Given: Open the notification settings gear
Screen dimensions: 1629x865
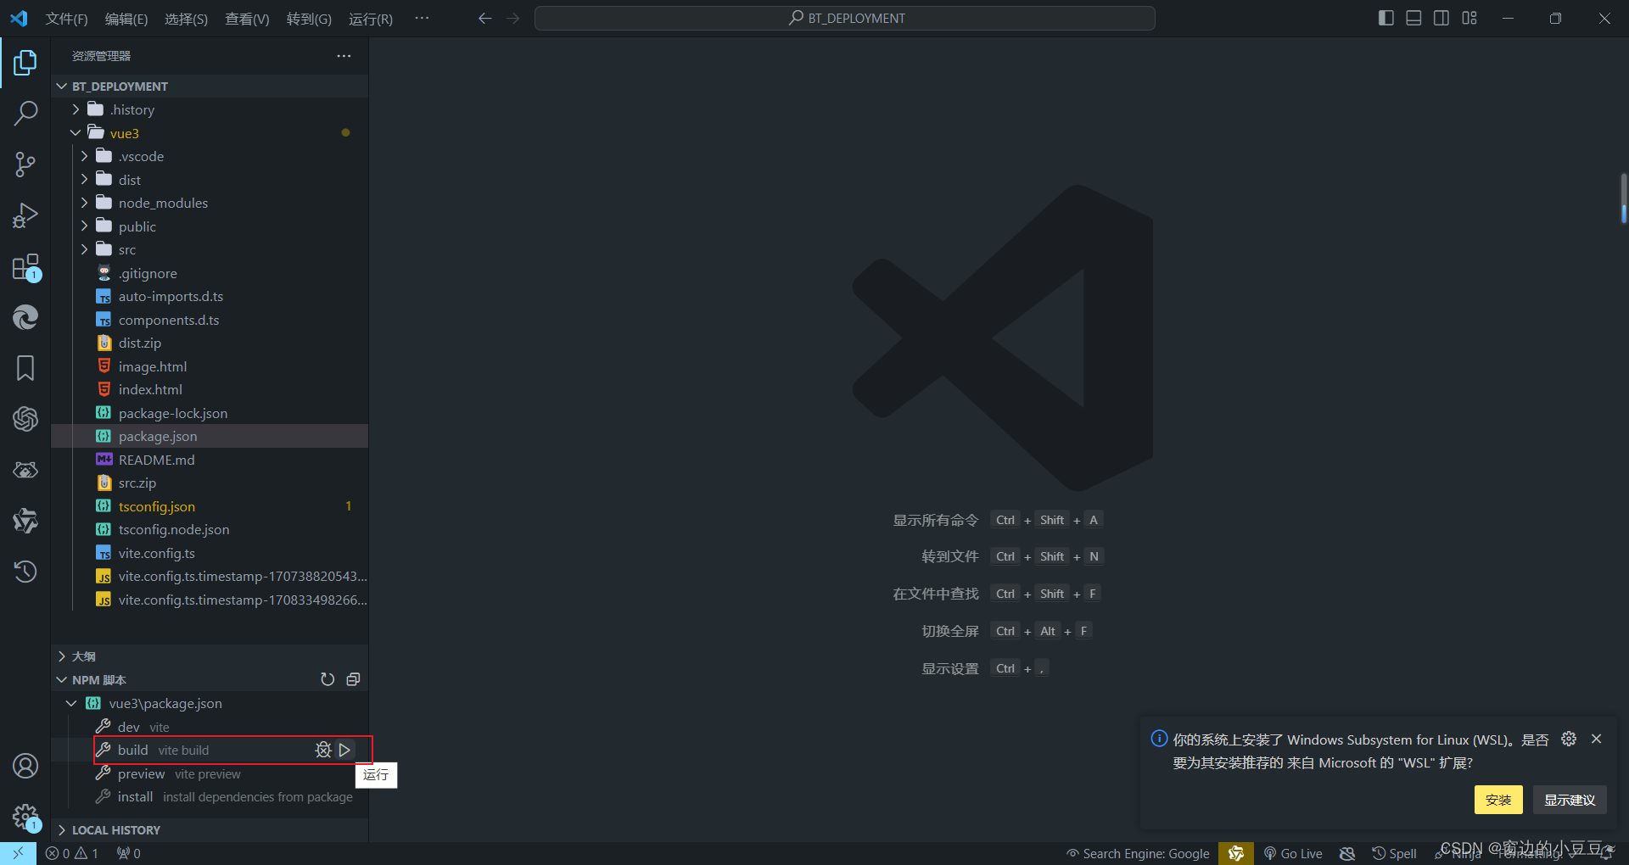Looking at the screenshot, I should point(1569,739).
